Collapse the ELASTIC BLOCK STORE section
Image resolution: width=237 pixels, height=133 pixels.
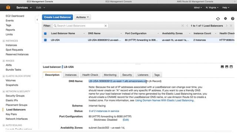4,76
